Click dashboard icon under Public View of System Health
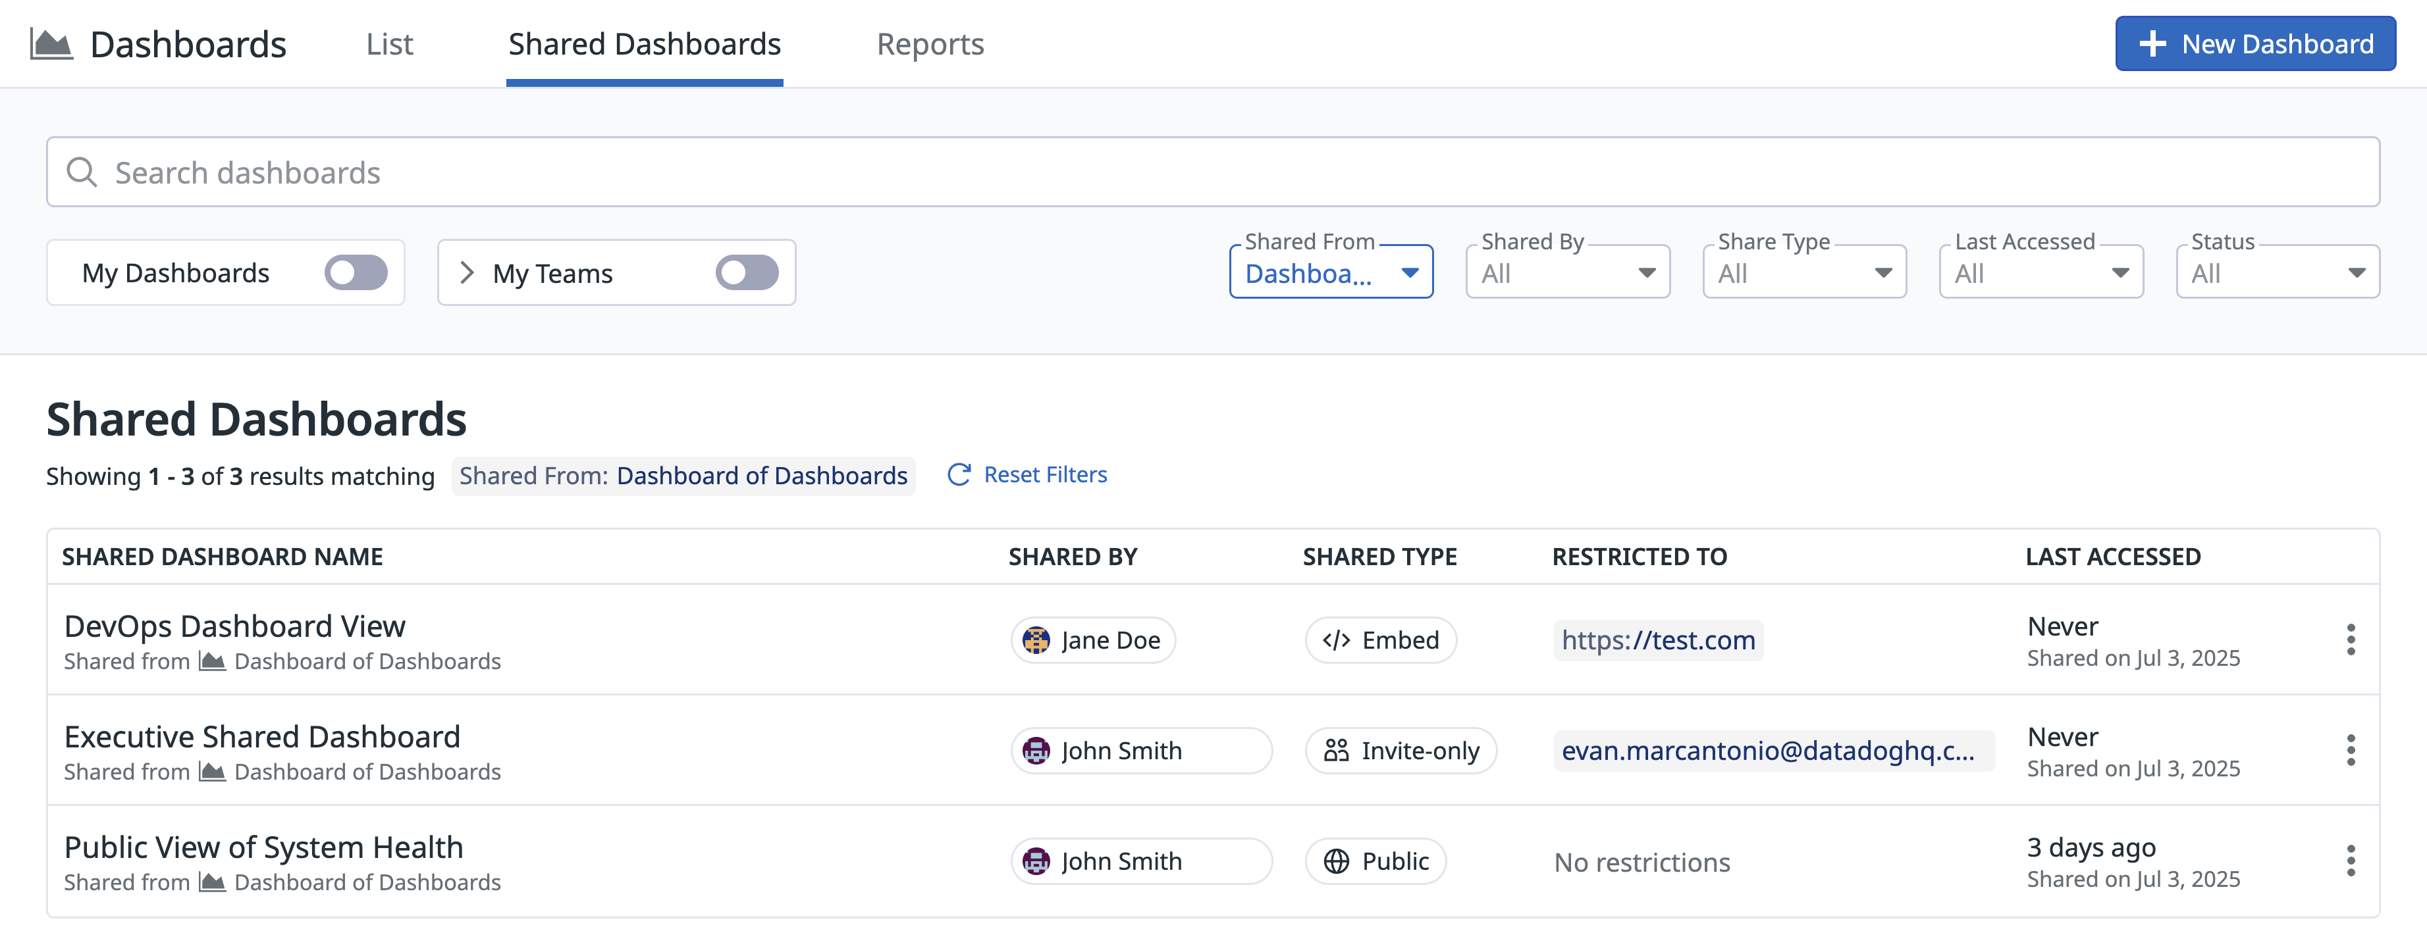This screenshot has width=2427, height=929. coord(212,882)
